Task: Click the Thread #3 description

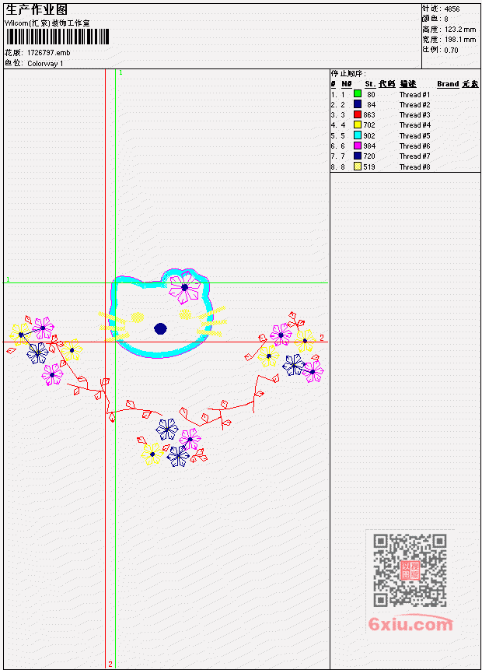Action: tap(414, 115)
